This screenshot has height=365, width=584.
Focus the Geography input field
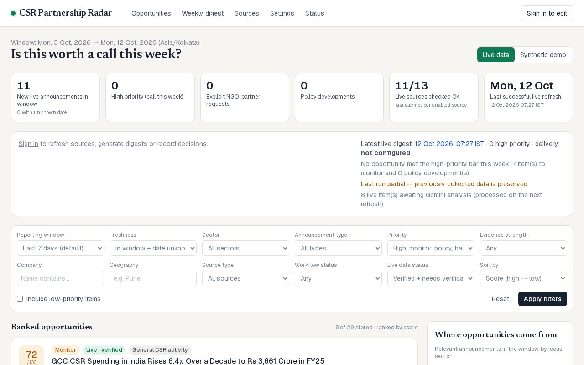(153, 278)
